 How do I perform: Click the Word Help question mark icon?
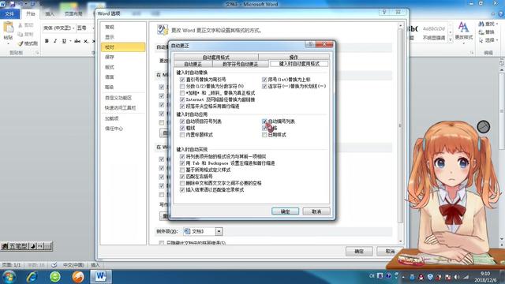point(501,14)
